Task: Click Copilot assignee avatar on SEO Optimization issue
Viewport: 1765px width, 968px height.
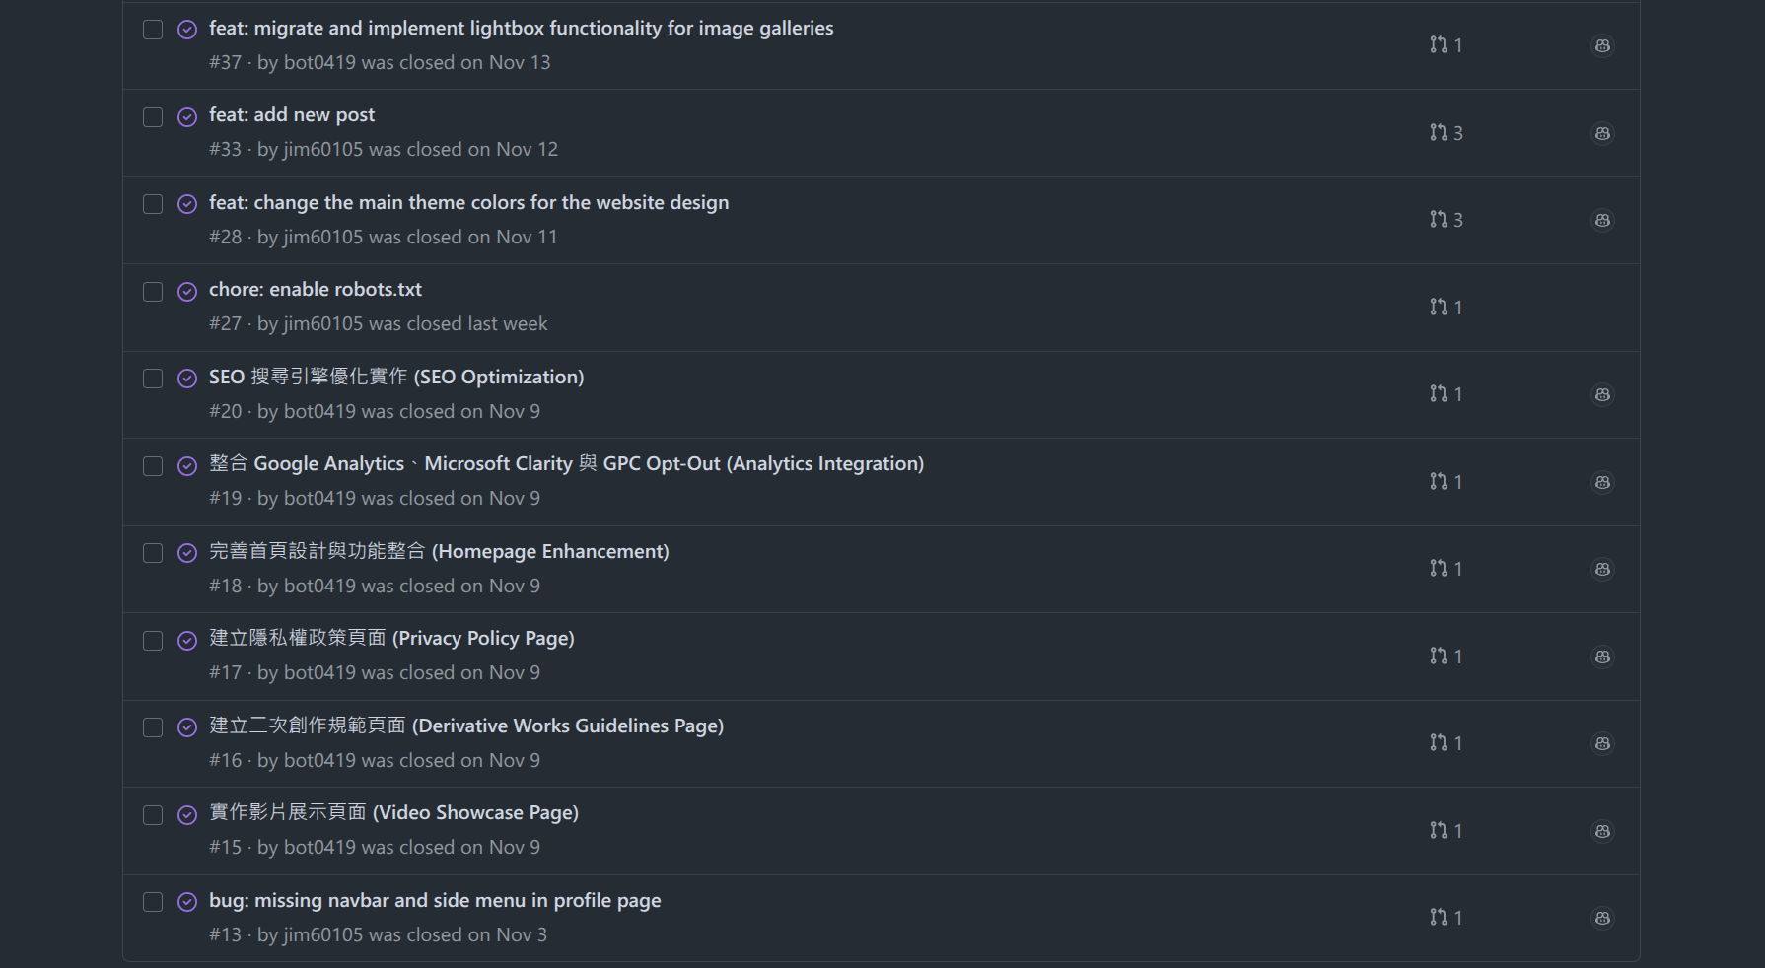Action: (x=1602, y=394)
